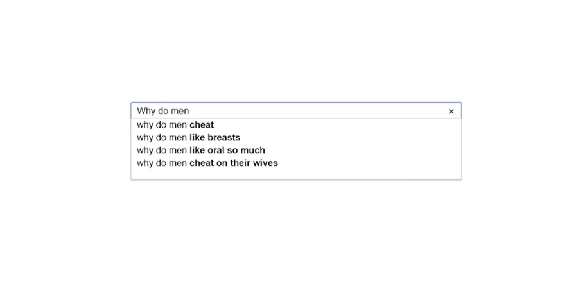The height and width of the screenshot is (291, 578).
Task: Click "why do men" prefix of first suggestion
Action: [161, 125]
